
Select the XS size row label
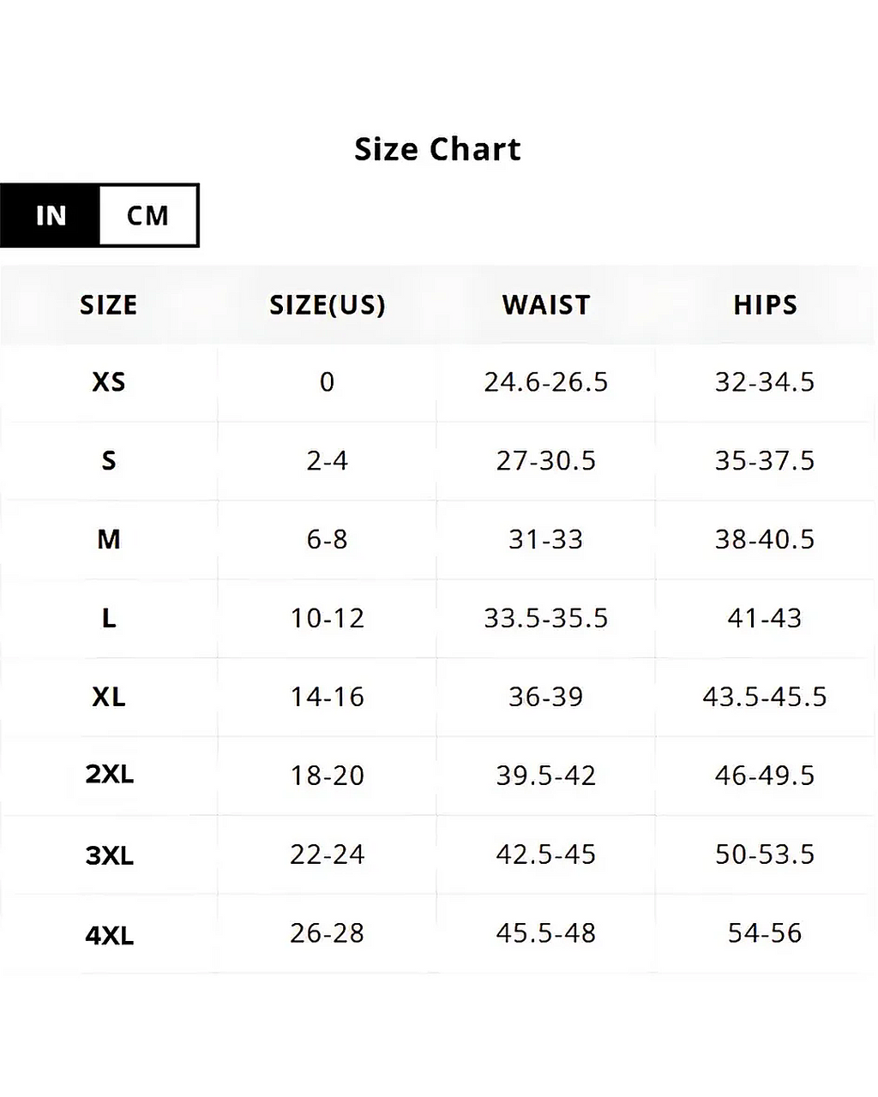coord(108,381)
